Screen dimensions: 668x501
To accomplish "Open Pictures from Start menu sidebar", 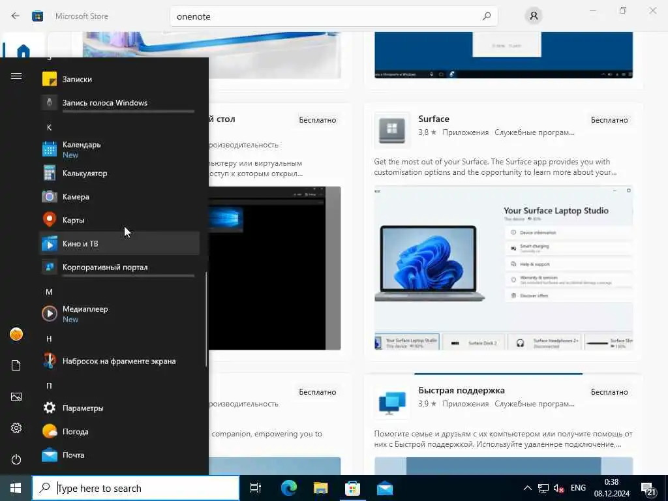I will (x=16, y=397).
